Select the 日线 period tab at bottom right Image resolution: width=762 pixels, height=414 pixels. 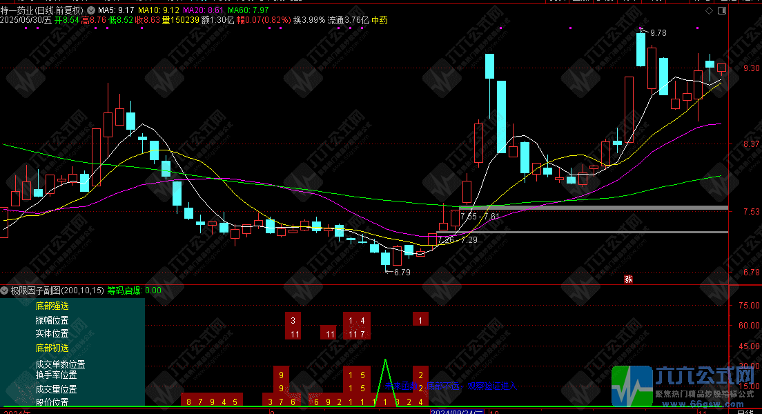point(745,412)
